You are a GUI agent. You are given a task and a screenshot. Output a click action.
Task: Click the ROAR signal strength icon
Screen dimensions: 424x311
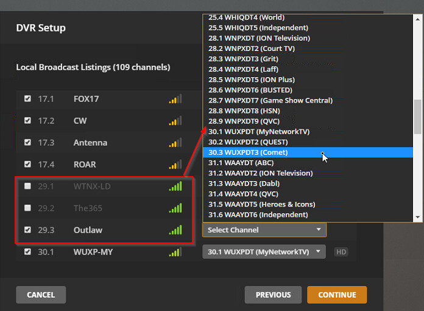pos(175,164)
